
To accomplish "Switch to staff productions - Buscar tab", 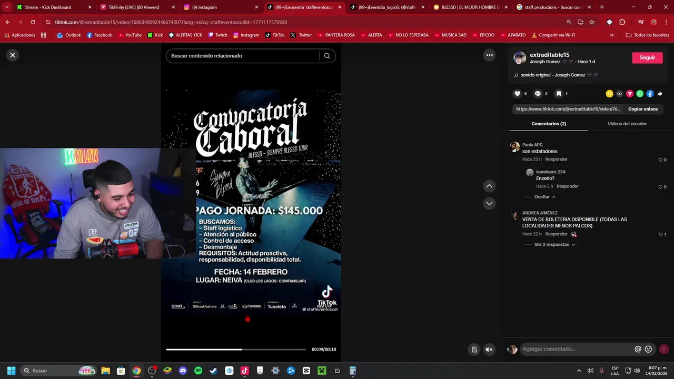I will [553, 7].
